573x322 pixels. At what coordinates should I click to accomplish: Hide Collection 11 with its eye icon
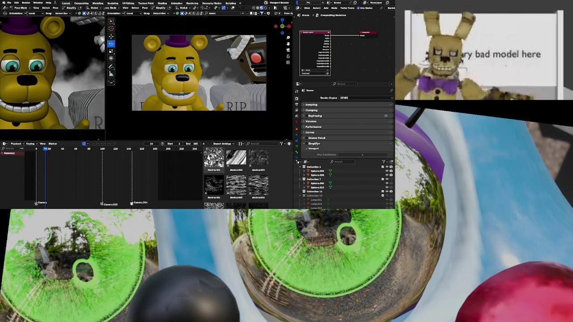pos(387,191)
